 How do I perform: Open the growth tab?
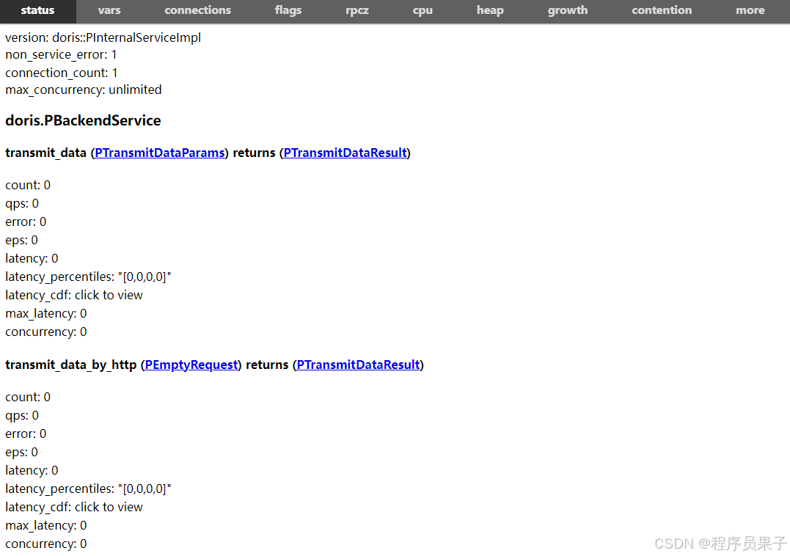[568, 10]
